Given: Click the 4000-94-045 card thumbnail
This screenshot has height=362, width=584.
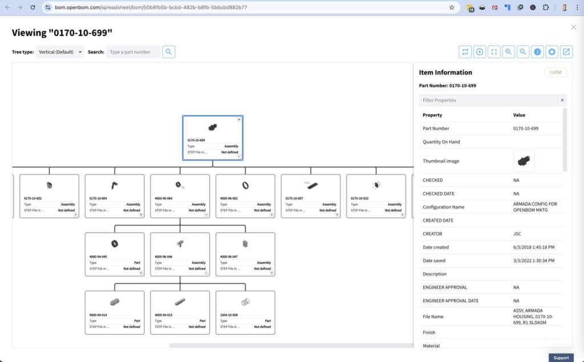Looking at the screenshot, I should pos(115,243).
